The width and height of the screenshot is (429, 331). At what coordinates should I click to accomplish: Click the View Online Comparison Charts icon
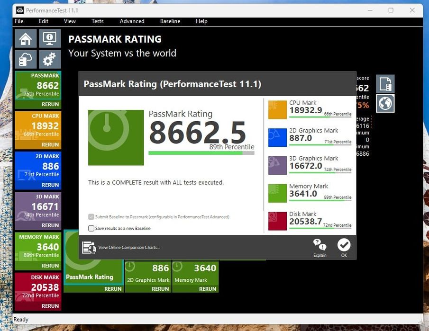click(x=89, y=248)
